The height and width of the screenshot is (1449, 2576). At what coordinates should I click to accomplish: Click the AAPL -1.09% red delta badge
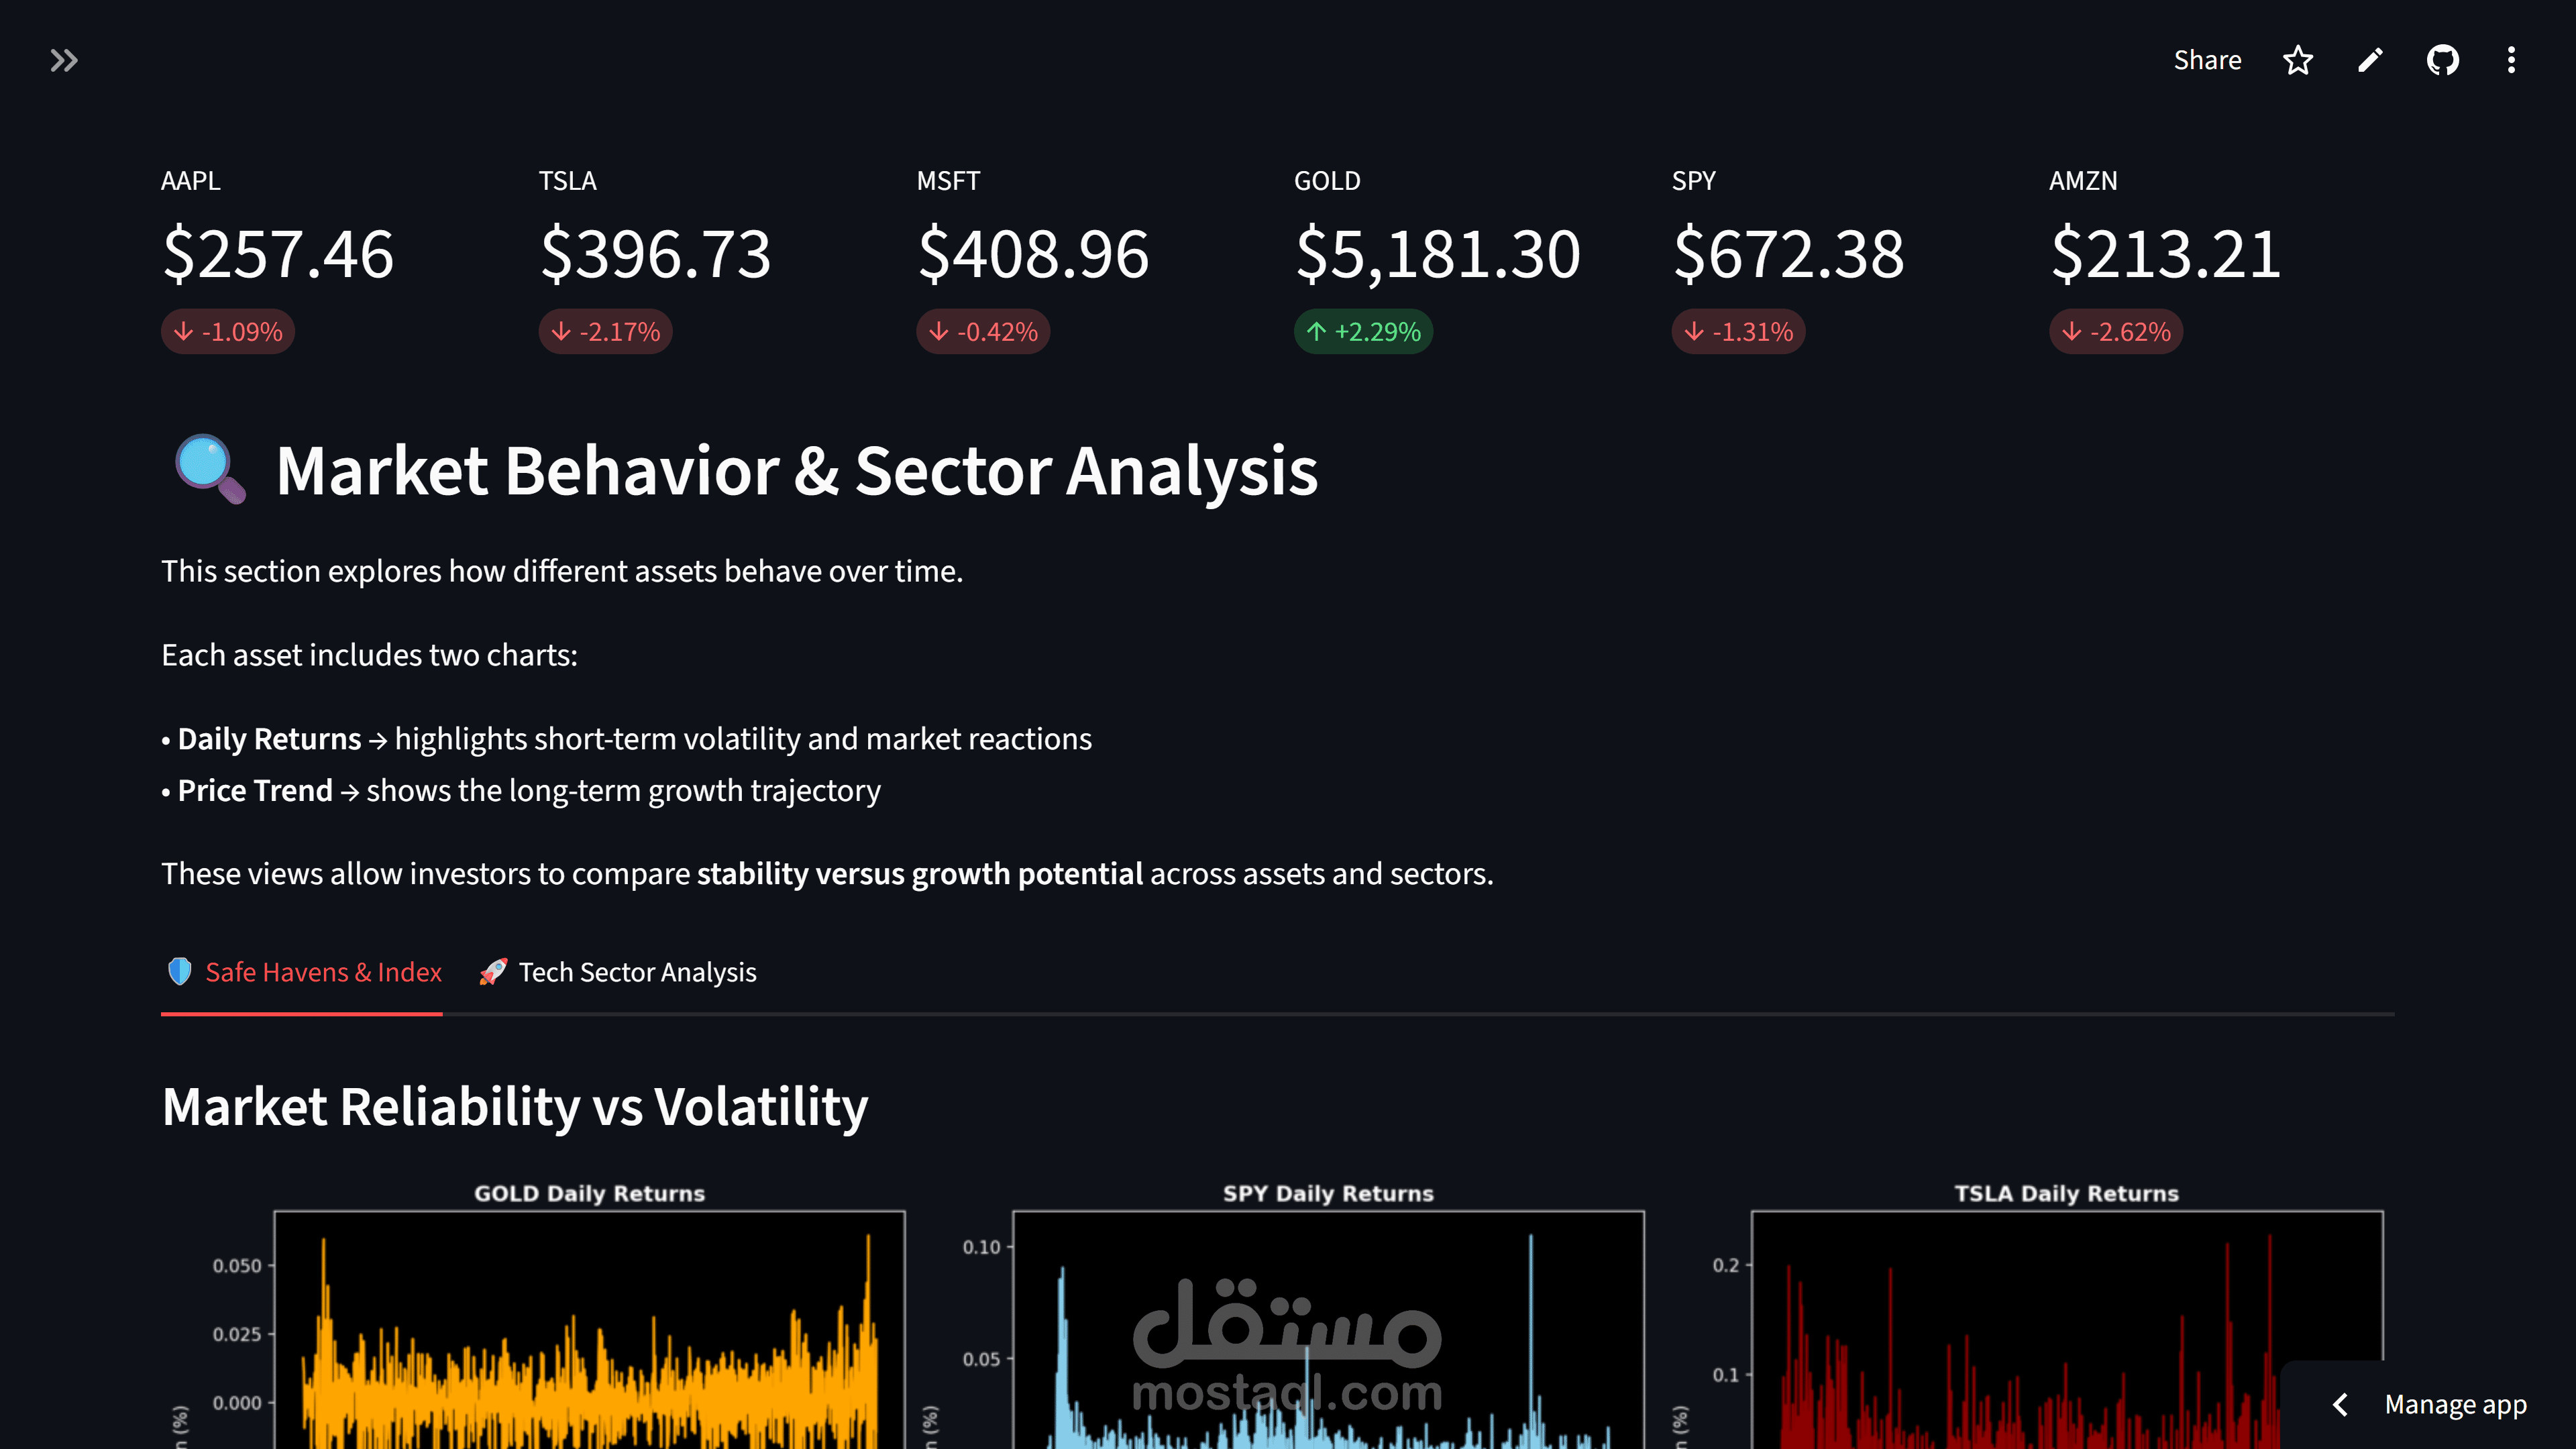228,331
